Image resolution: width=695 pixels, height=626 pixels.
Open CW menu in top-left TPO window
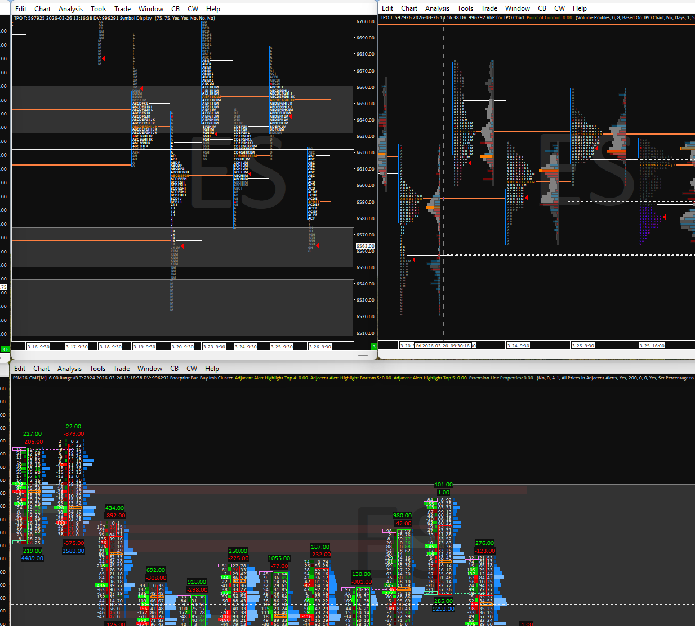click(x=193, y=8)
